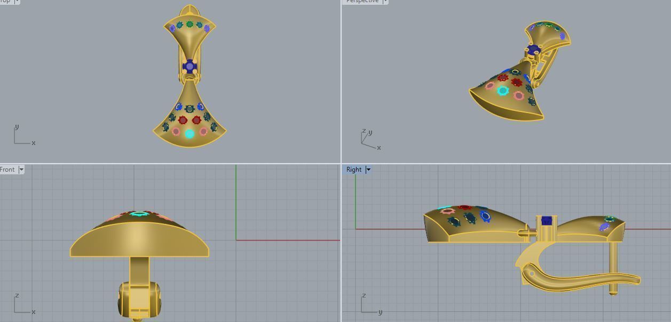Pick the right pink gem in Top viewport

[x=203, y=131]
